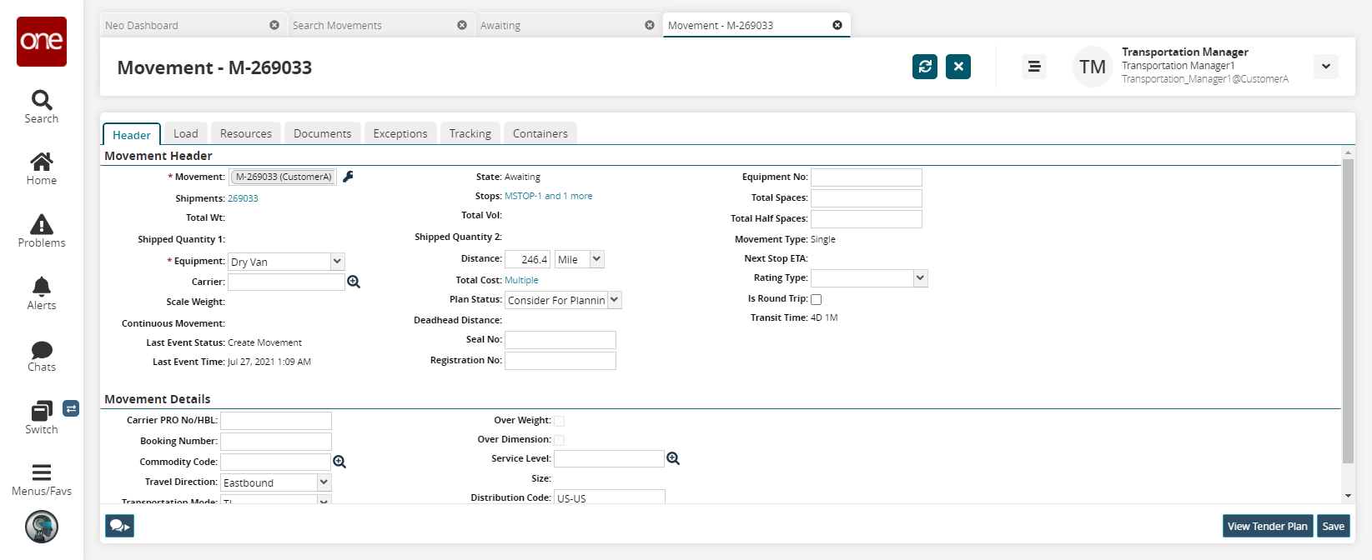Viewport: 1372px width, 560px height.
Task: Switch to the Tracking tab
Action: tap(470, 133)
